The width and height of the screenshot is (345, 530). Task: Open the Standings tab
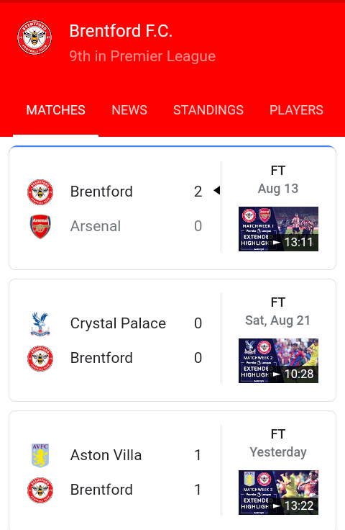(208, 110)
